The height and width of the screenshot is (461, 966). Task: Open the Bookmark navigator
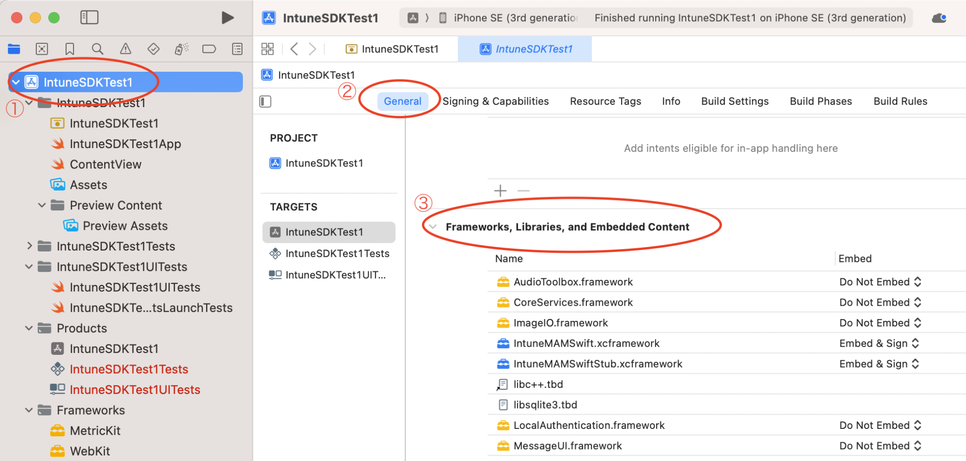point(70,49)
